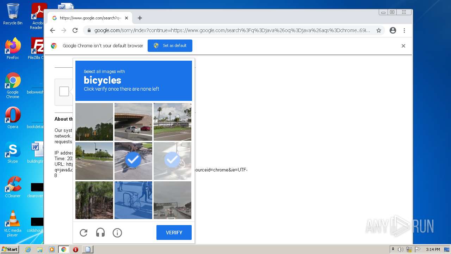The width and height of the screenshot is (451, 254).
Task: Open the volume speaker tray icon
Action: 401,249
